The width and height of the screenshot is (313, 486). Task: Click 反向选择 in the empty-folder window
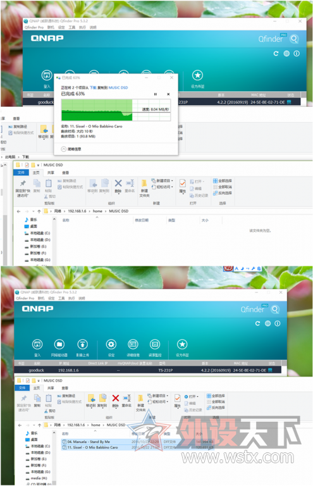tap(223, 193)
